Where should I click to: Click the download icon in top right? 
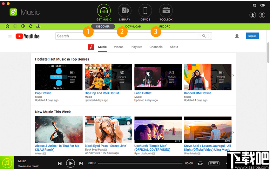click(x=253, y=15)
